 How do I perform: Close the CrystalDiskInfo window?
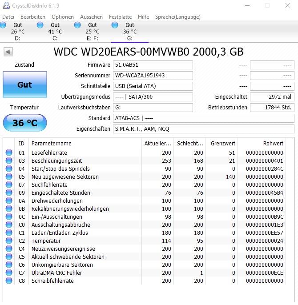tap(288, 5)
